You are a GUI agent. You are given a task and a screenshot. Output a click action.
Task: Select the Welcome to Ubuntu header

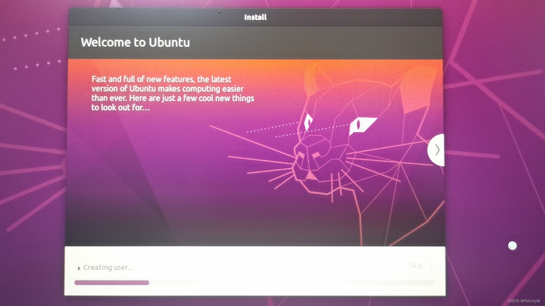click(x=135, y=42)
